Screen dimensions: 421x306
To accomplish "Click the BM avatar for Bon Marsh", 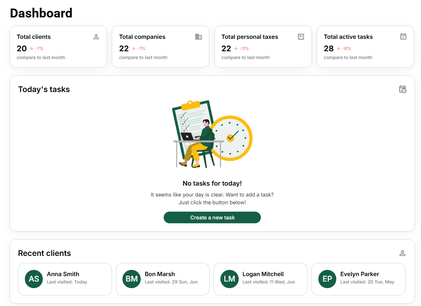I will 132,279.
